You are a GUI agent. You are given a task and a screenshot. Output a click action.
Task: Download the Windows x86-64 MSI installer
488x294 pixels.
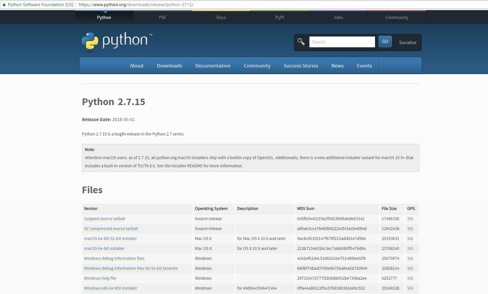[x=110, y=288]
